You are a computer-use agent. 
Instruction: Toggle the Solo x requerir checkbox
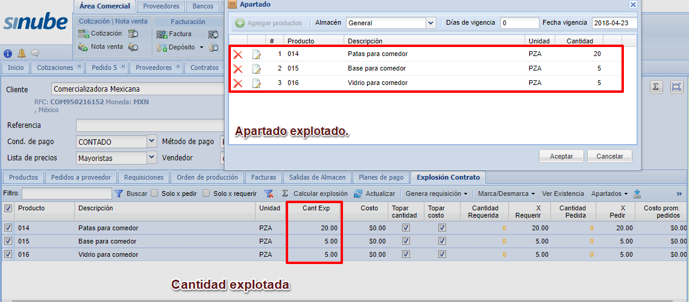pos(206,193)
